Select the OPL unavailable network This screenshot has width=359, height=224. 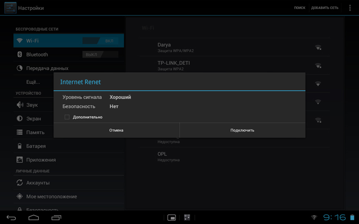235,156
